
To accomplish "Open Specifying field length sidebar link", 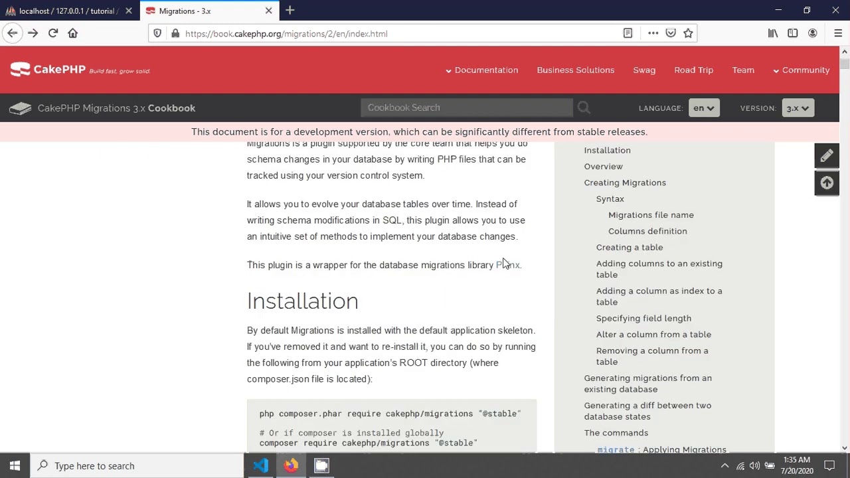I will pos(643,319).
